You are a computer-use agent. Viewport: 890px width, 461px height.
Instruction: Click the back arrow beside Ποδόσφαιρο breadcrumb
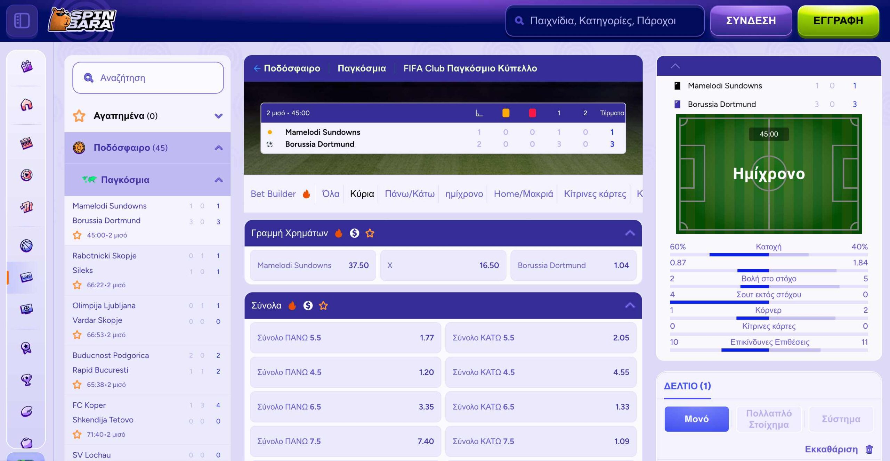(257, 68)
